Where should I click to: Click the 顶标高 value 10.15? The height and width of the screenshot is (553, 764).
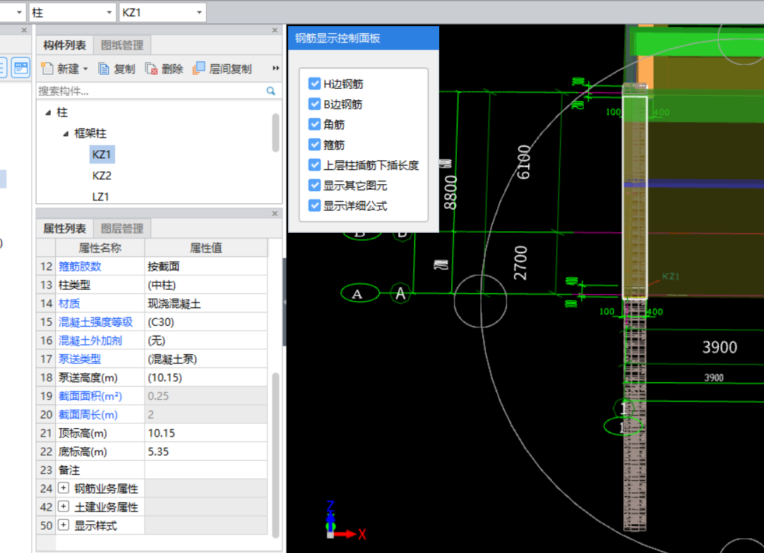tap(206, 433)
